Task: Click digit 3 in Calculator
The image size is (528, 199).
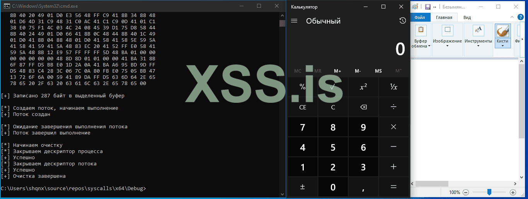Action: [x=363, y=167]
